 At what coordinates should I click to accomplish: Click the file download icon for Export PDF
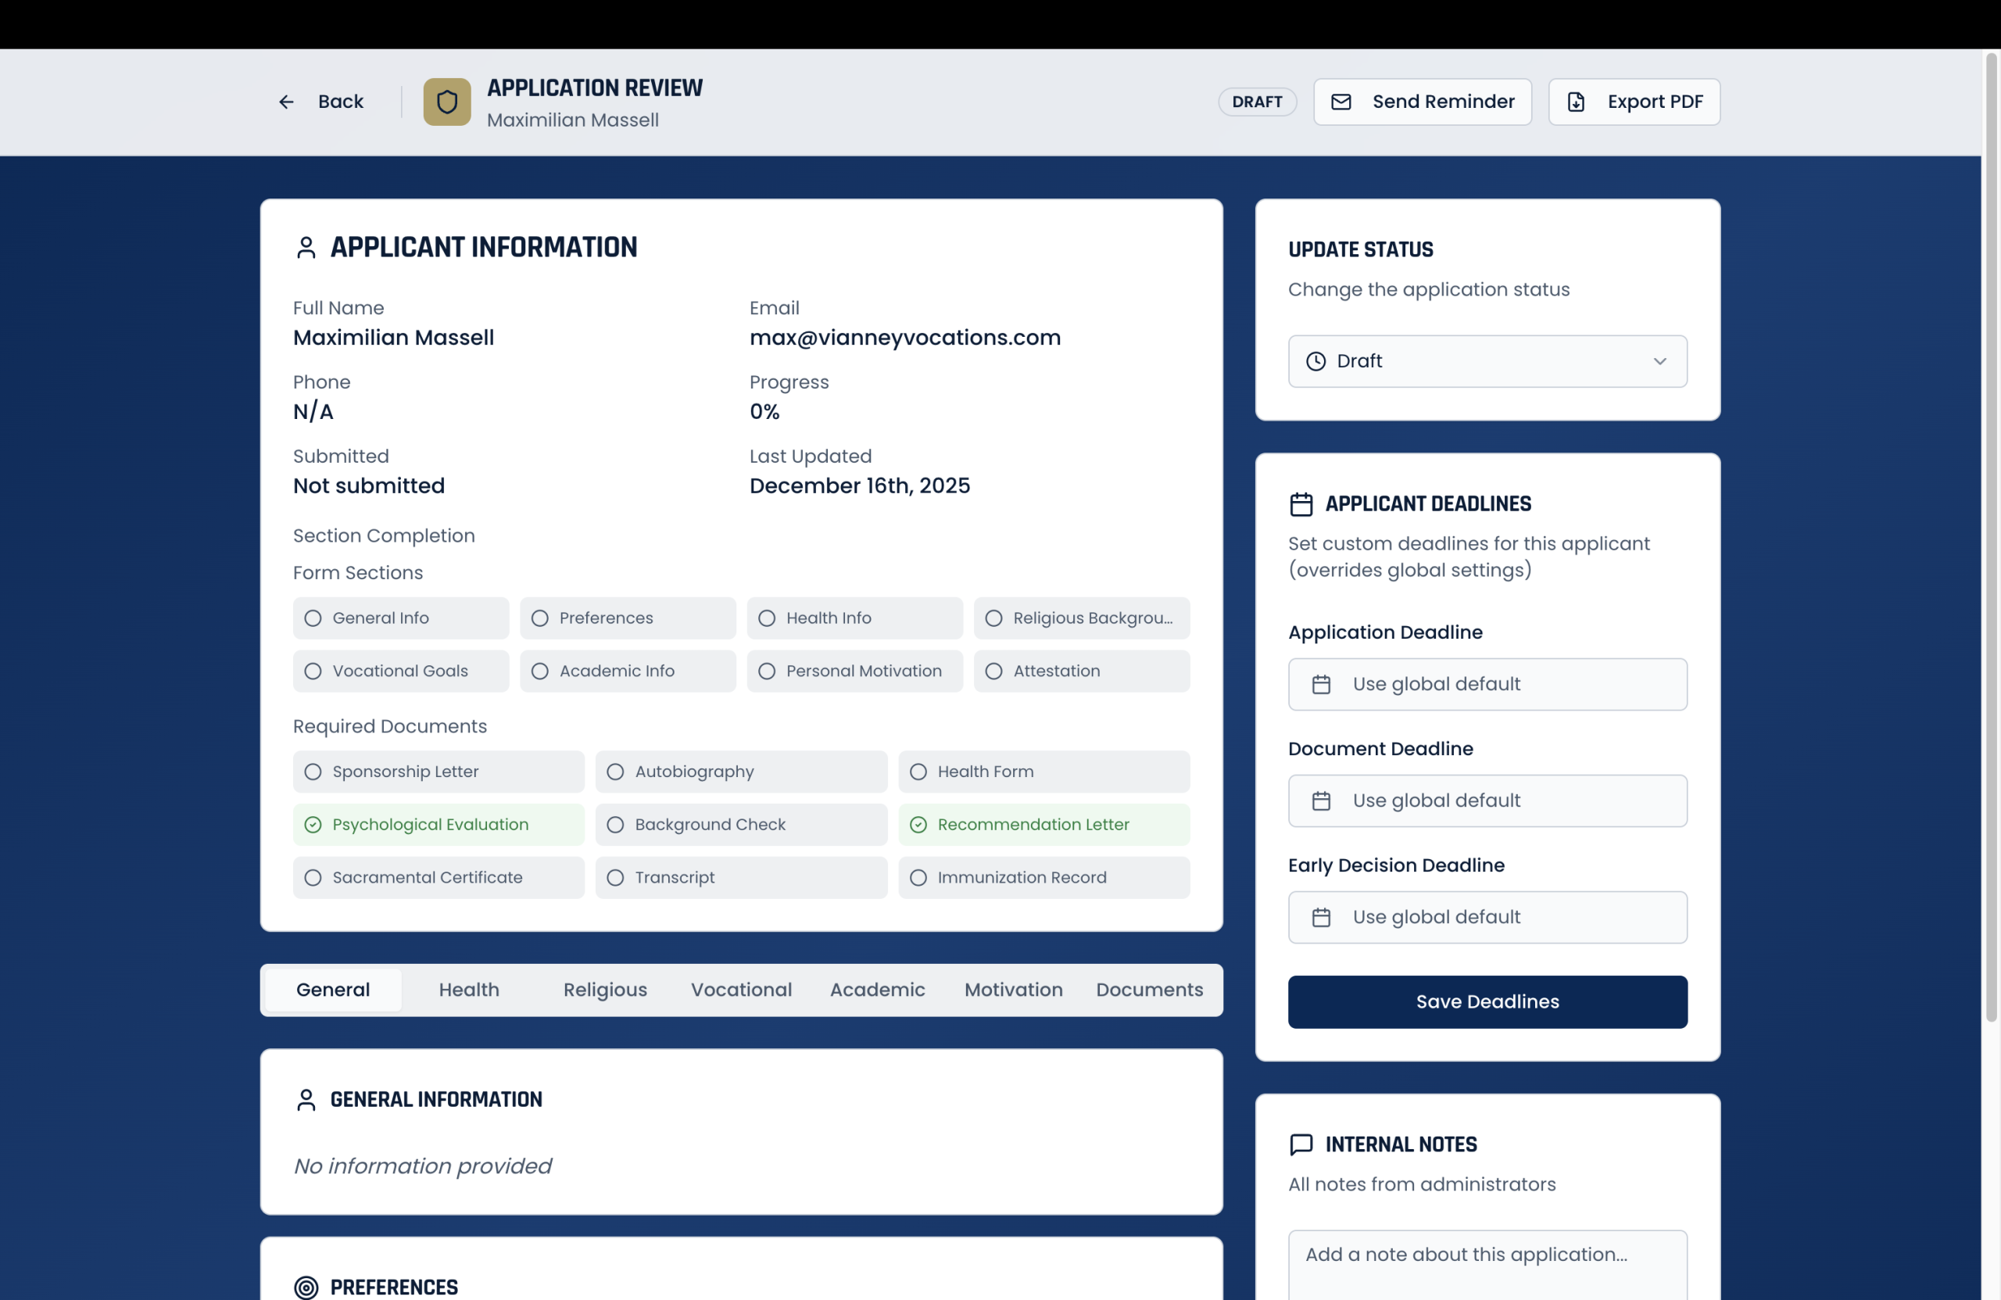pyautogui.click(x=1576, y=102)
